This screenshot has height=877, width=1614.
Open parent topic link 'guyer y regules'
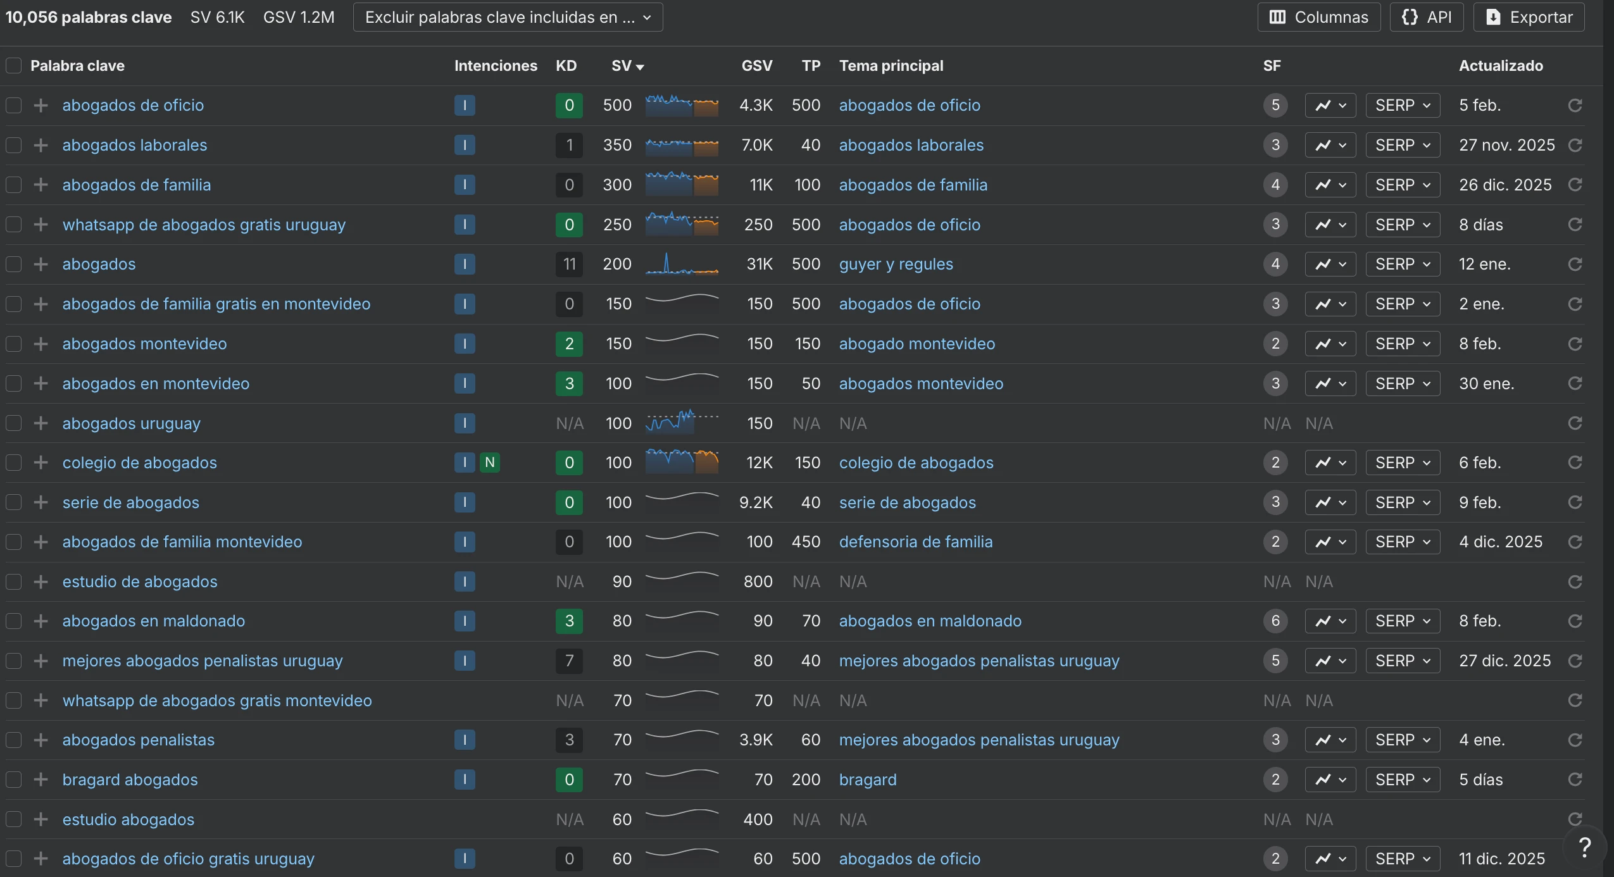click(896, 264)
